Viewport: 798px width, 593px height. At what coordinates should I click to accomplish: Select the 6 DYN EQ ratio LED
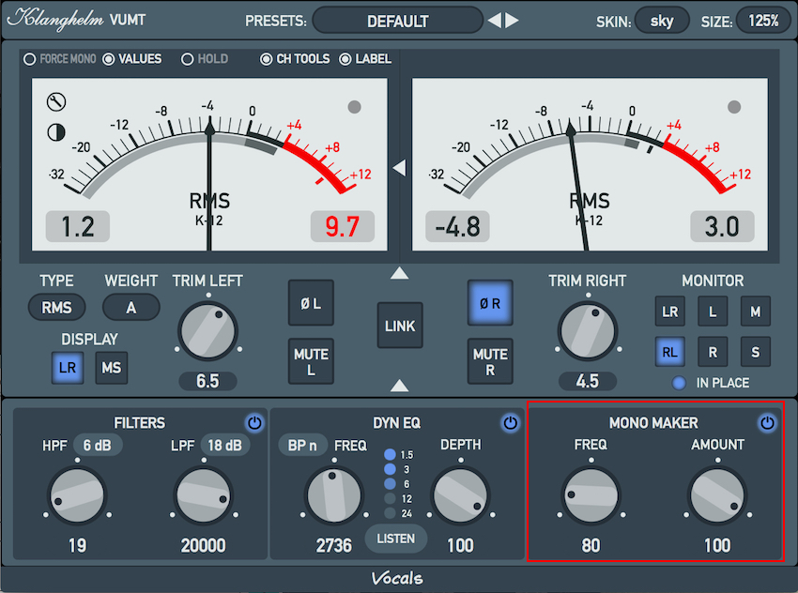pos(390,483)
